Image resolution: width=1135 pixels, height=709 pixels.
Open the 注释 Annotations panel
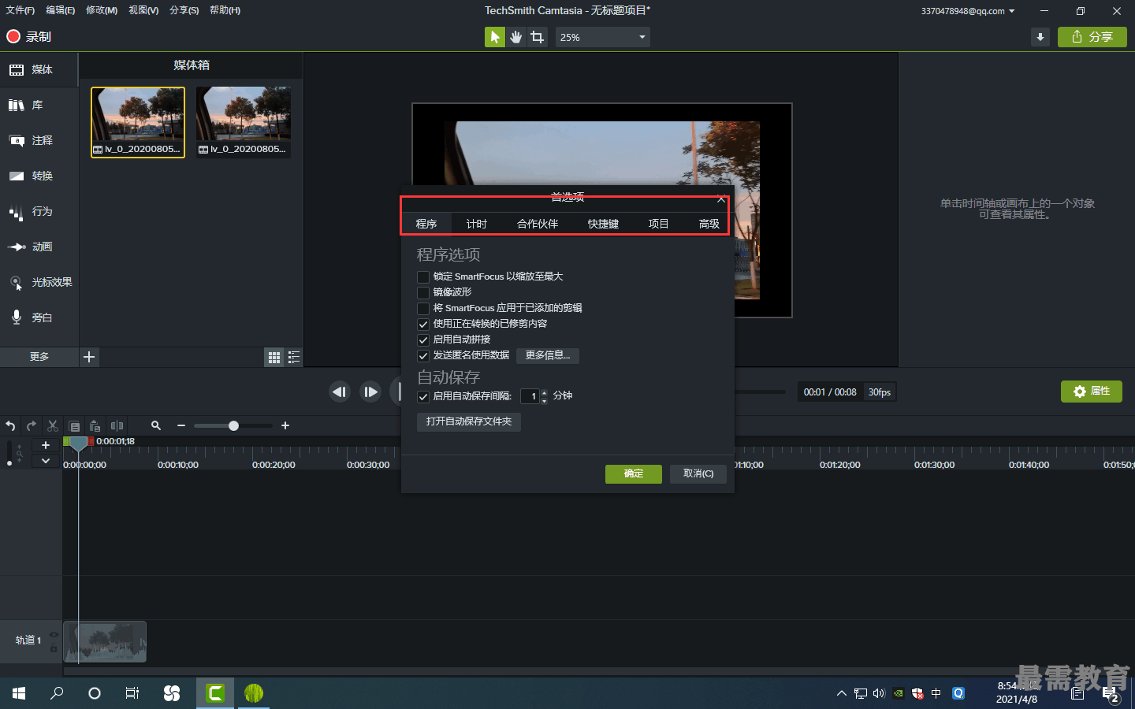click(39, 140)
